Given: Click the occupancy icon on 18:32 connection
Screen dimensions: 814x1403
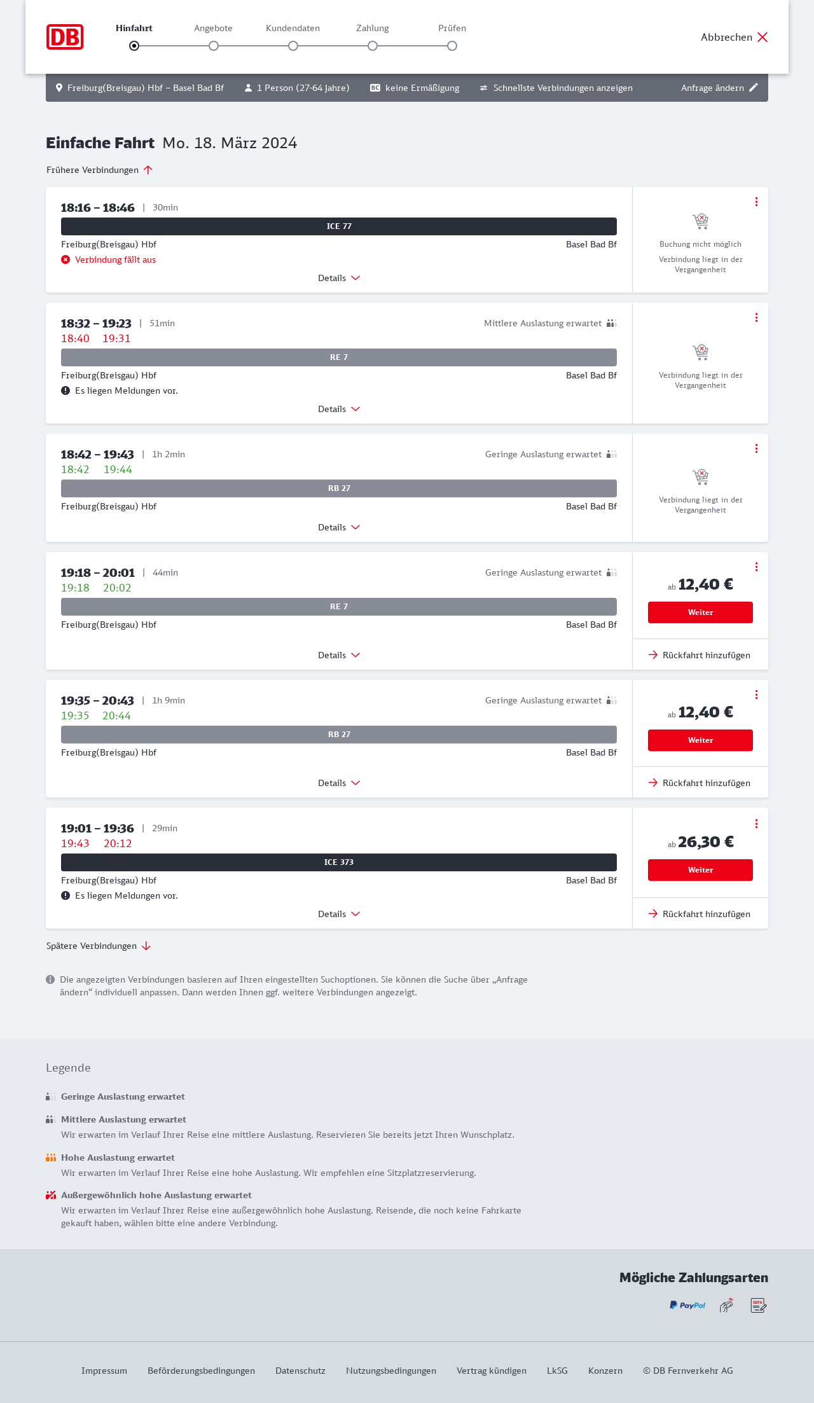Looking at the screenshot, I should [612, 323].
